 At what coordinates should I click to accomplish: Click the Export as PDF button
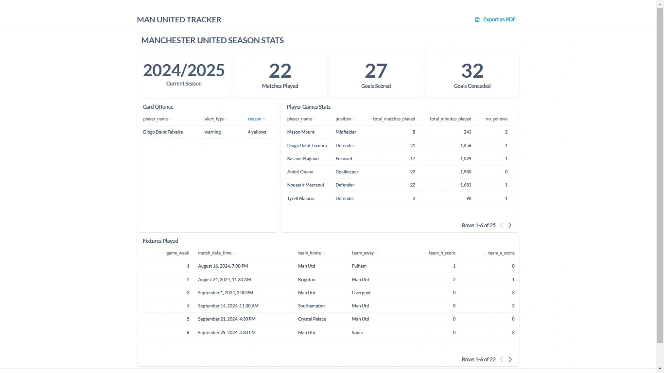coord(495,19)
